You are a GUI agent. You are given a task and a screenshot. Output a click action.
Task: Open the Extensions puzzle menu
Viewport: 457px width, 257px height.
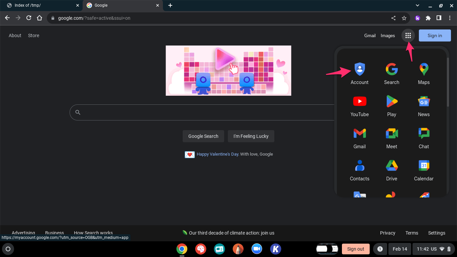coord(428,18)
